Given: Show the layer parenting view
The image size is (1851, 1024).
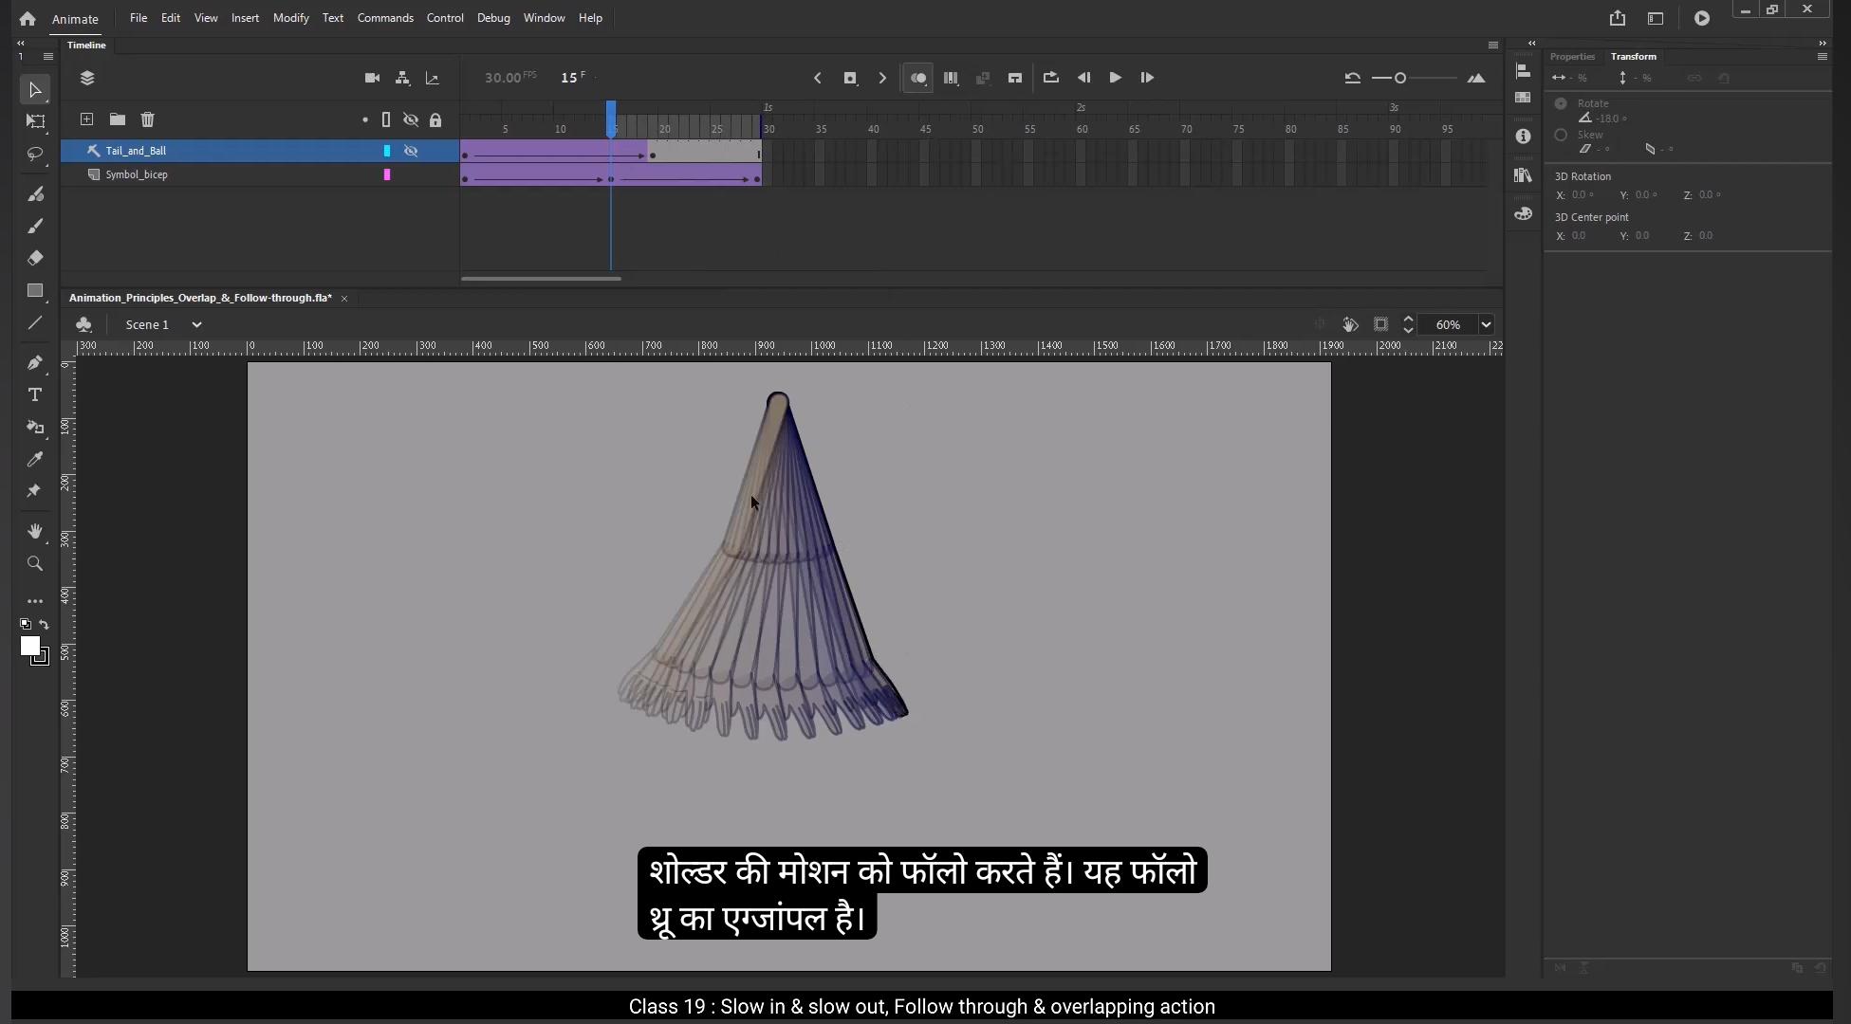Looking at the screenshot, I should tap(402, 78).
